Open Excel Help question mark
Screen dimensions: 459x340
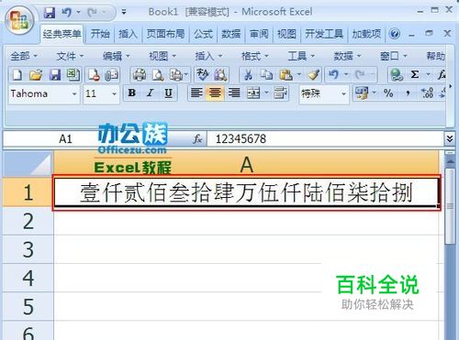pyautogui.click(x=395, y=34)
